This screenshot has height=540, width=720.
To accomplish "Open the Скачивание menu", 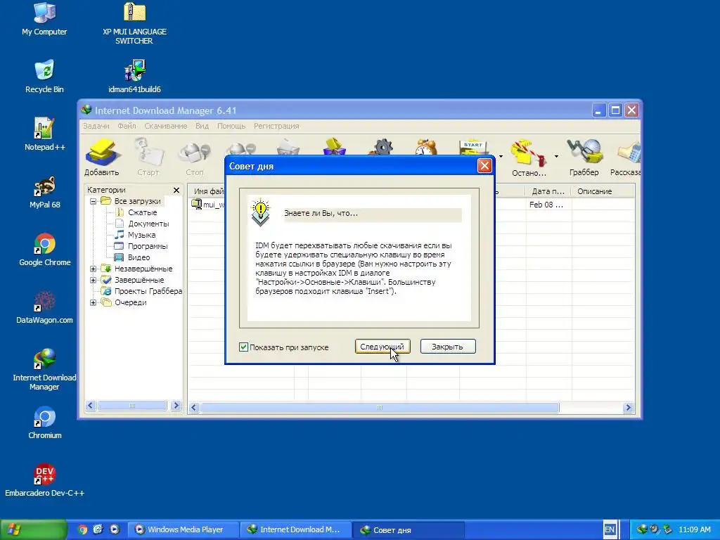I will click(166, 126).
